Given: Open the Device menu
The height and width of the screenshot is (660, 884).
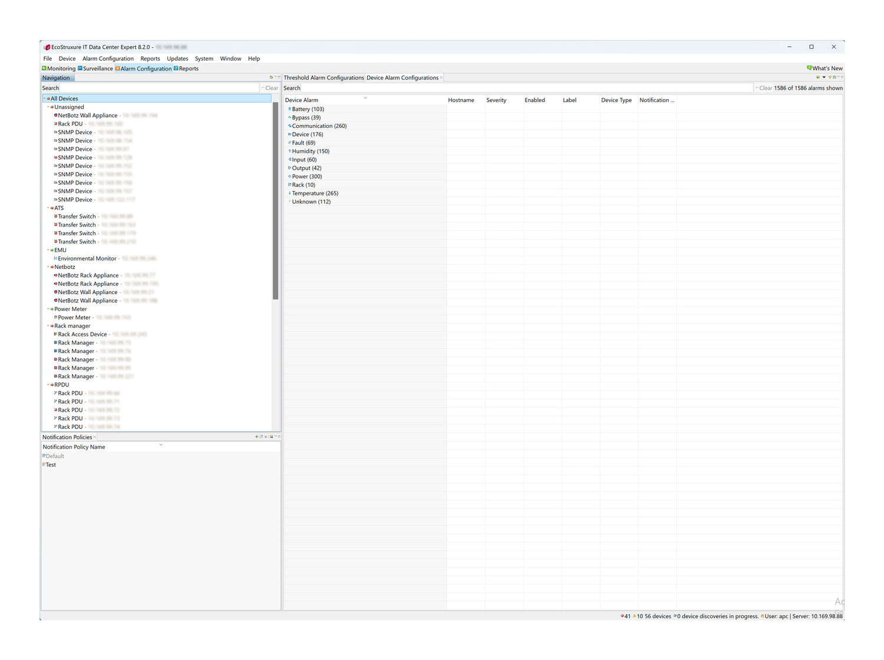Looking at the screenshot, I should (x=67, y=58).
